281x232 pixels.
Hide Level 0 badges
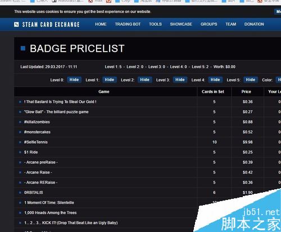[74, 80]
